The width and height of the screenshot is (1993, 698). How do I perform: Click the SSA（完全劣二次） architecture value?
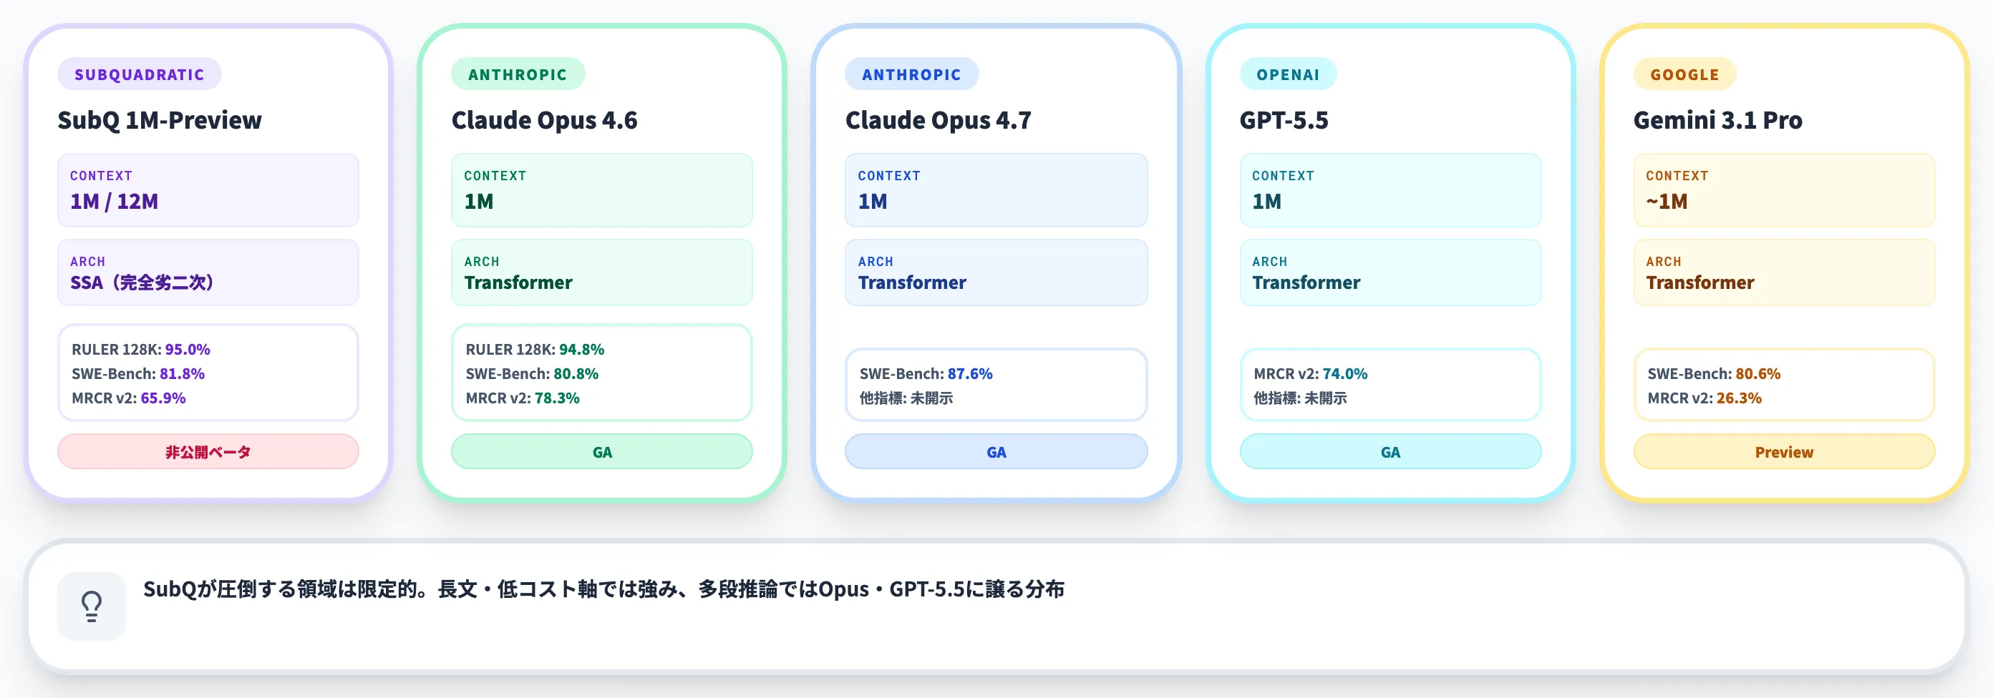(142, 282)
